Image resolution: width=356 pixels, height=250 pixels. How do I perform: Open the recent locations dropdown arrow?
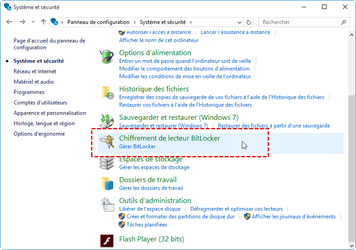[x=33, y=22]
